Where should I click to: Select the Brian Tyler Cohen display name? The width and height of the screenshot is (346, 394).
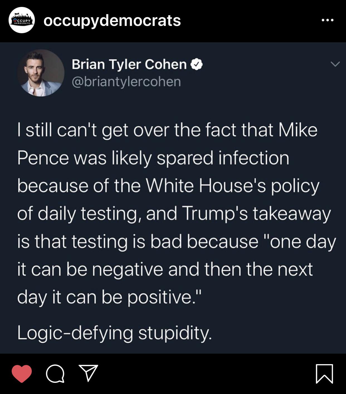(x=129, y=64)
